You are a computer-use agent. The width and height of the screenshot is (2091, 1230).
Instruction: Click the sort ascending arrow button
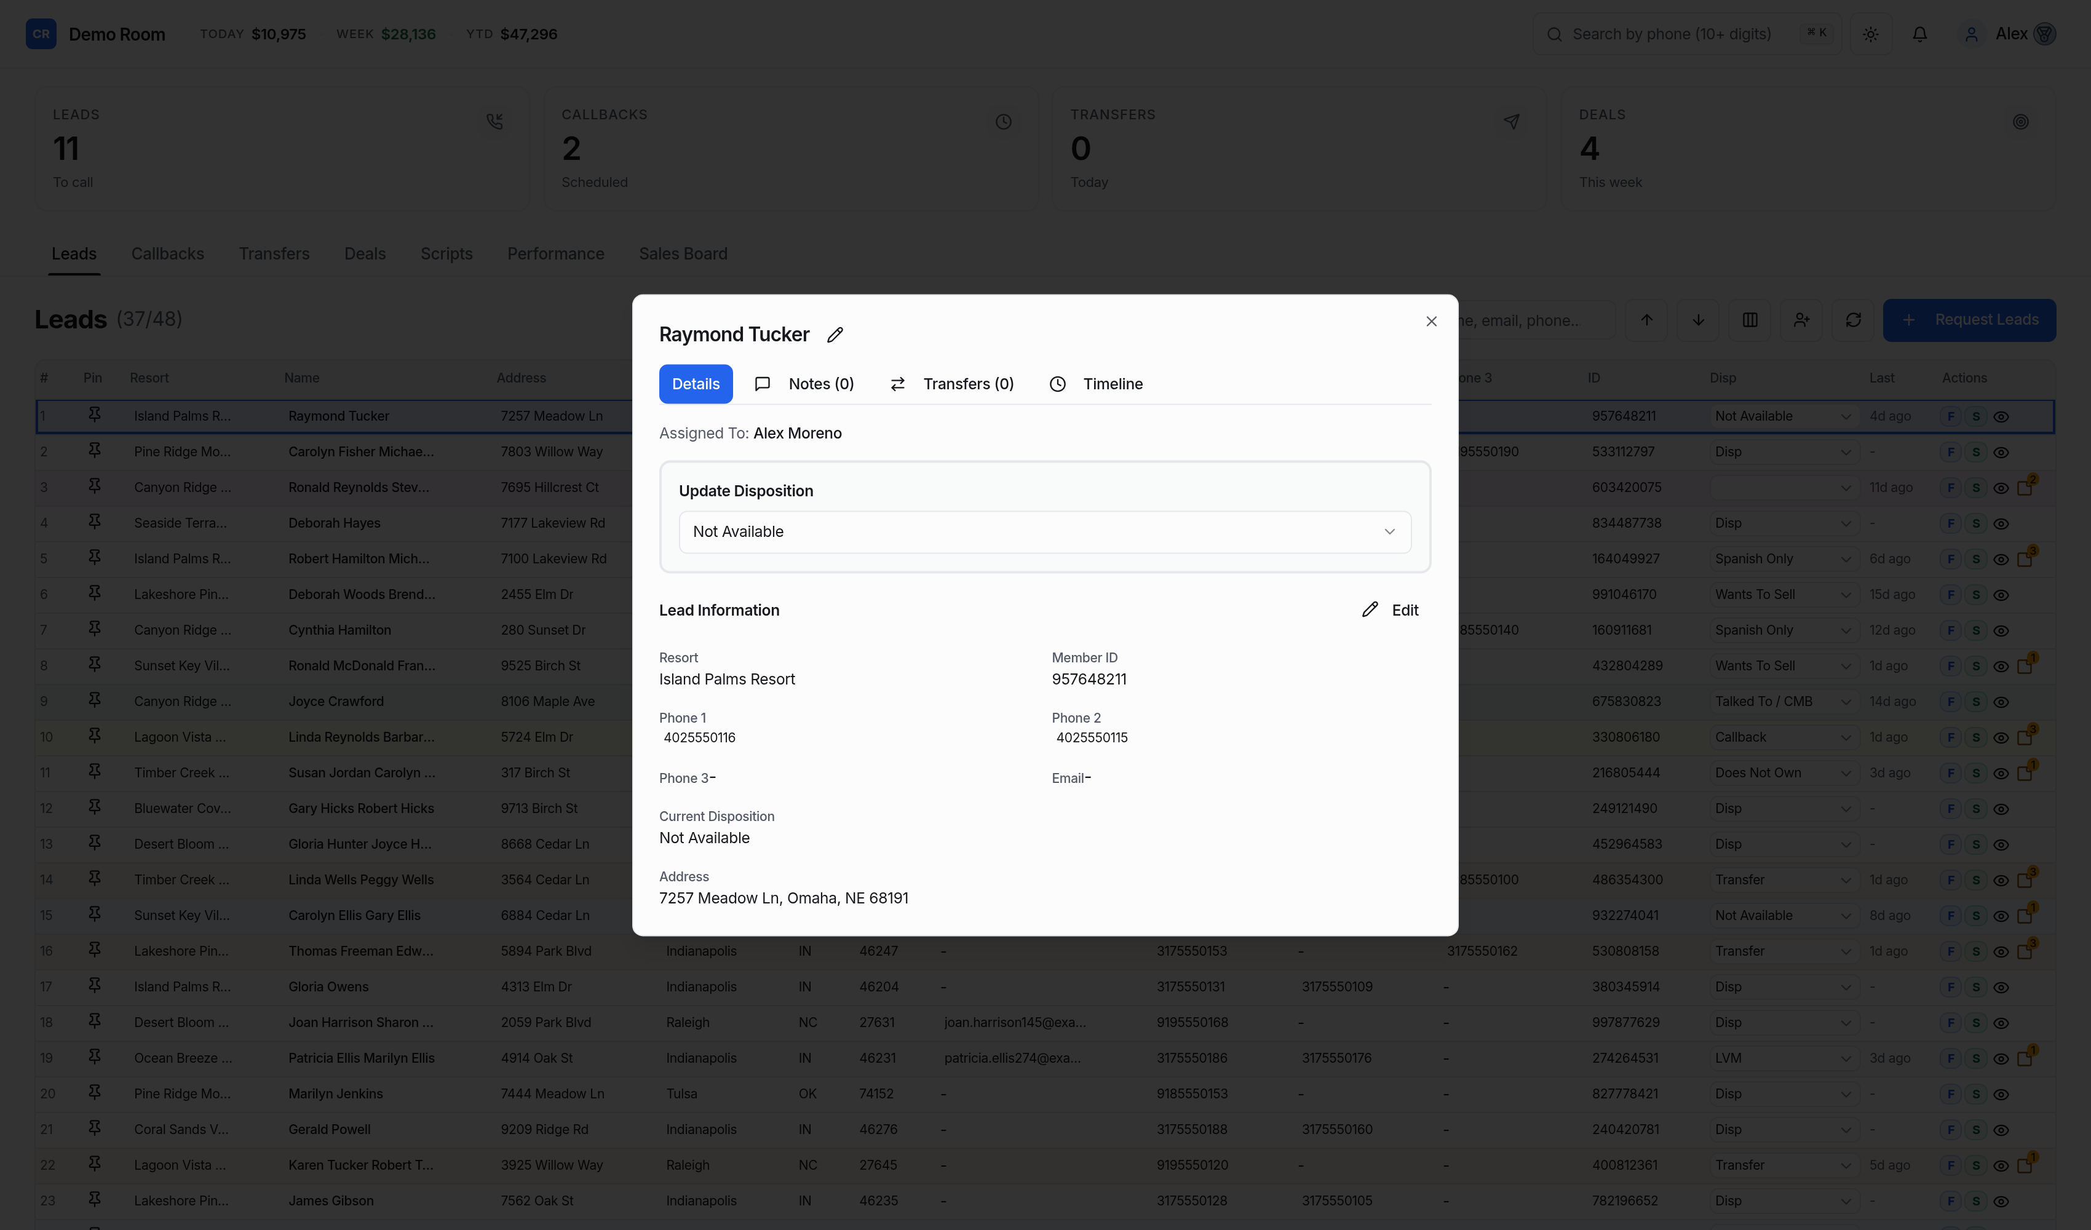coord(1647,320)
